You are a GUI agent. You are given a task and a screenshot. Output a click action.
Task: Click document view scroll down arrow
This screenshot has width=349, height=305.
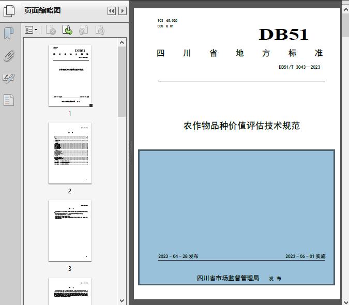(346, 302)
